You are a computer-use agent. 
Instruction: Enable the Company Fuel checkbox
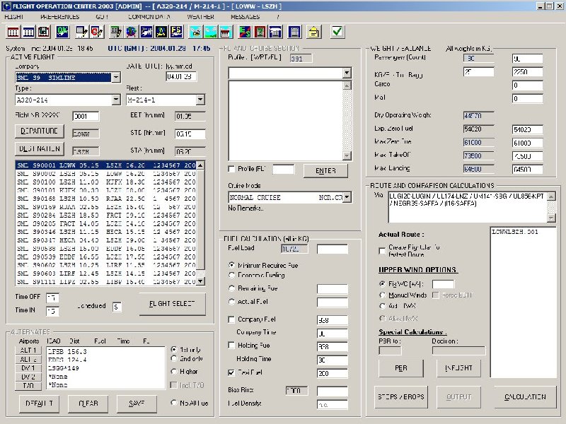click(231, 320)
